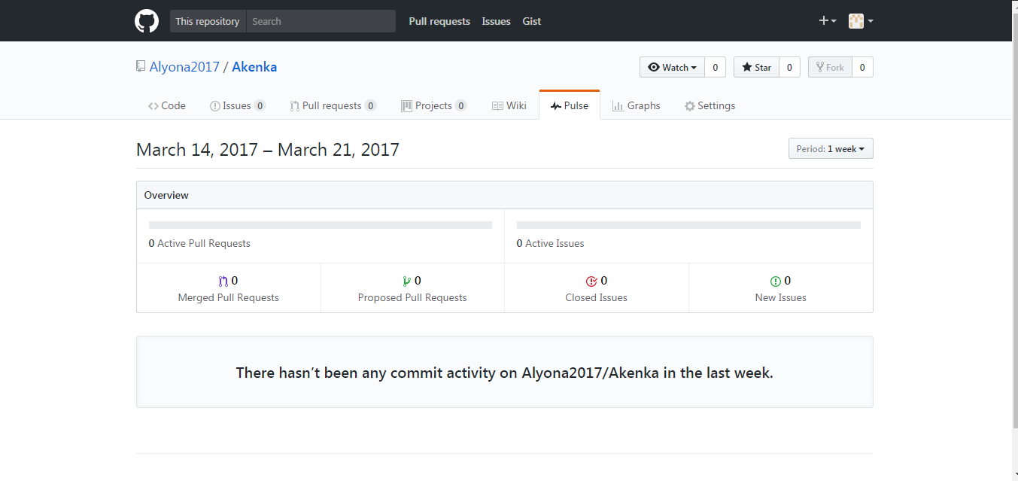Navigate to Alyona2017's profile link
The height and width of the screenshot is (481, 1018).
(183, 66)
